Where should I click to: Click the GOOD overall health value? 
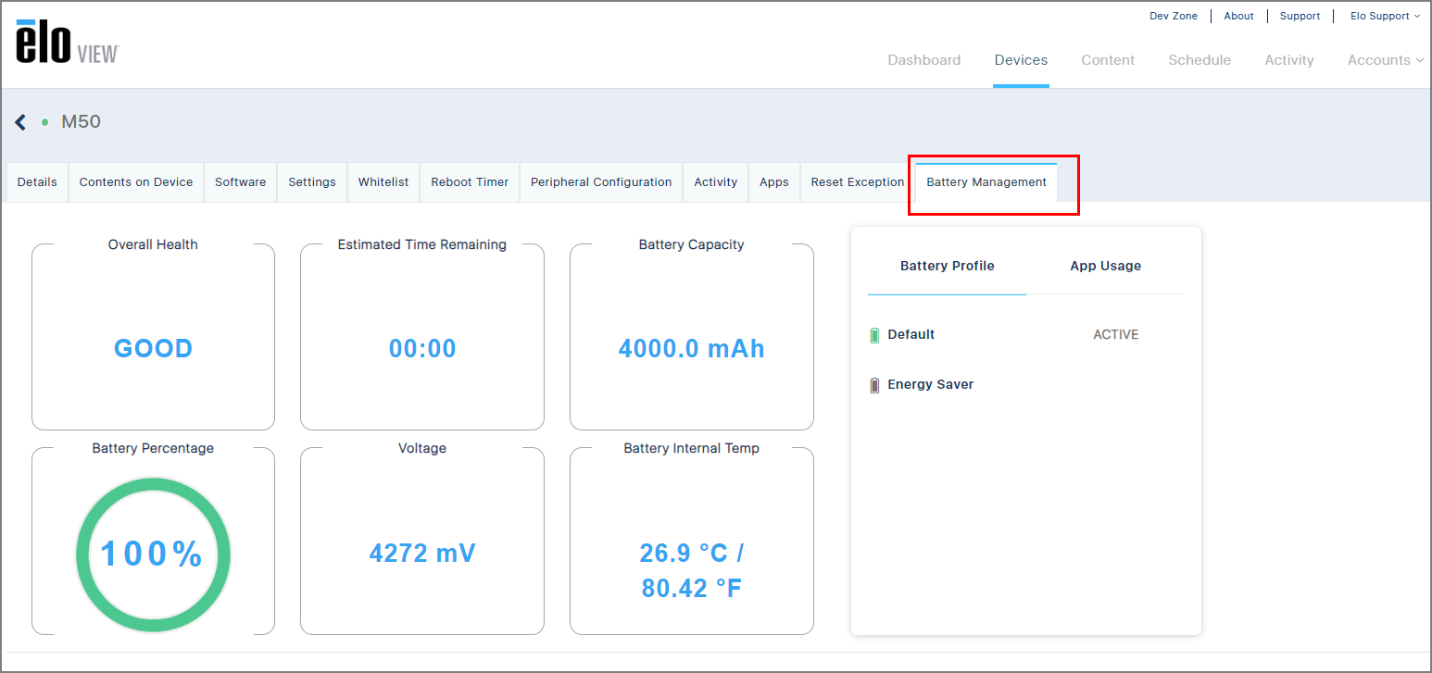(x=154, y=349)
